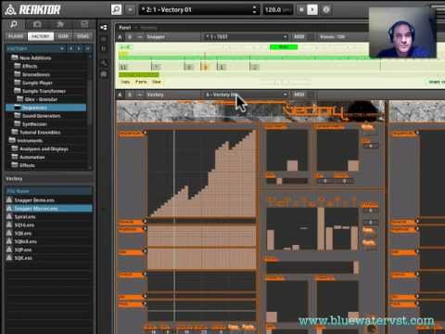Open the small dropdown next to the toolbar magnifier

[x=130, y=9]
